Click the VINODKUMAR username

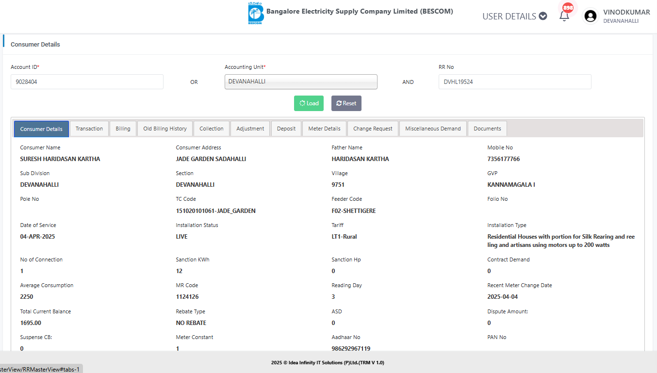click(626, 12)
